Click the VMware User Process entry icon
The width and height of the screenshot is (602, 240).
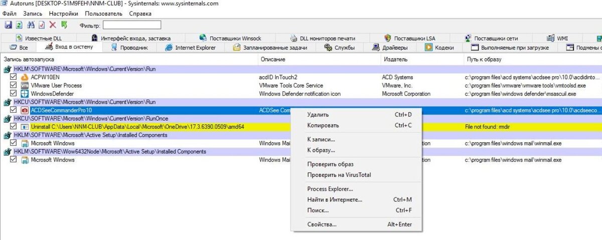[25, 86]
